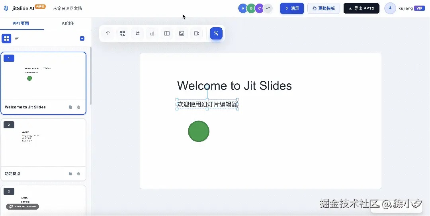Export via 导出 PPTX button
The width and height of the screenshot is (430, 216).
362,8
